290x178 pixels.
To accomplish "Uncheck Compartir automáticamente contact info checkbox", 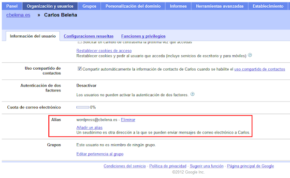I will point(80,69).
